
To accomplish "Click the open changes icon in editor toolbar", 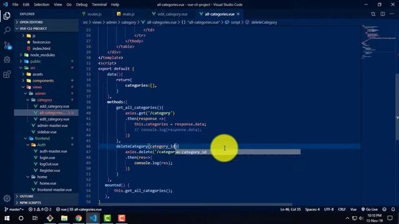I will point(373,14).
